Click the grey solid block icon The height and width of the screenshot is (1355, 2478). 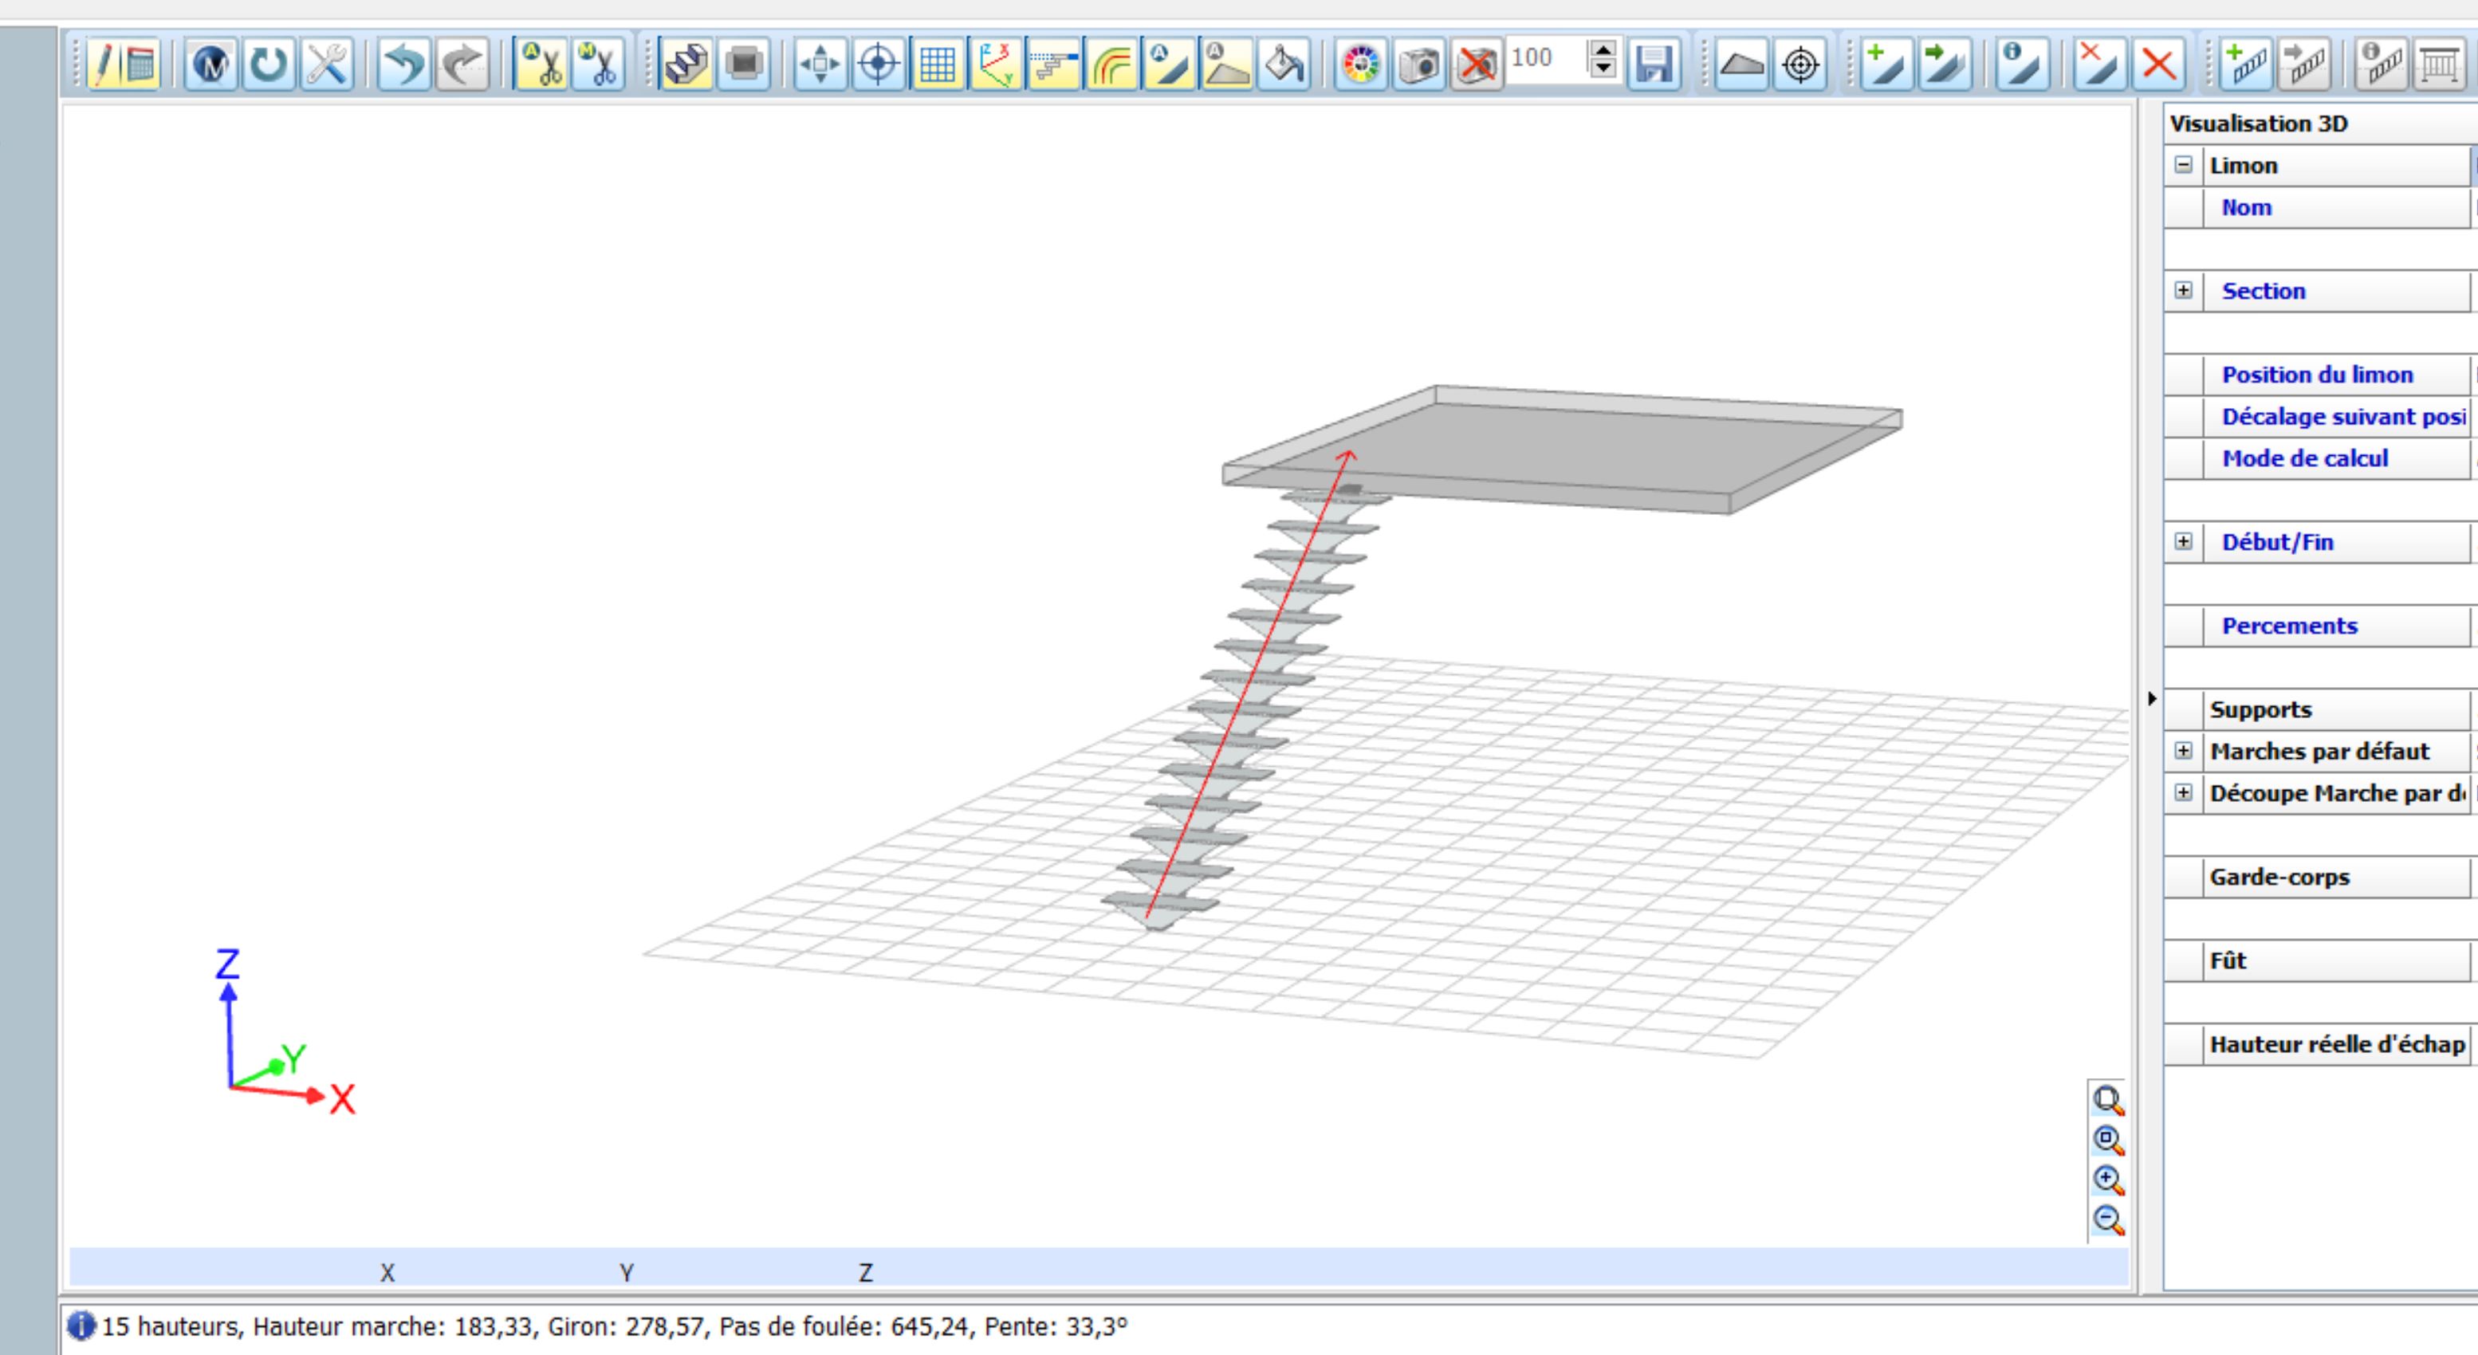click(x=744, y=65)
